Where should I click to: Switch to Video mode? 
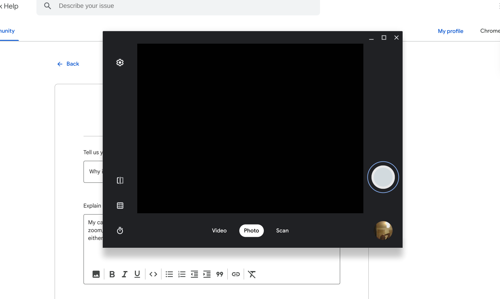point(219,231)
